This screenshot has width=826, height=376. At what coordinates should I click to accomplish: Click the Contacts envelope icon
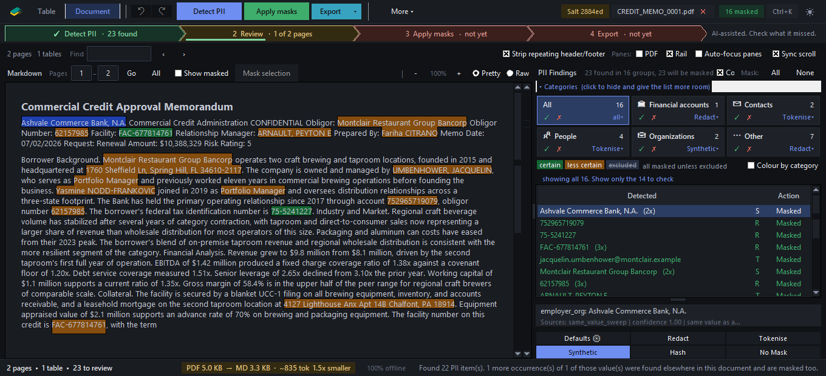tap(737, 104)
